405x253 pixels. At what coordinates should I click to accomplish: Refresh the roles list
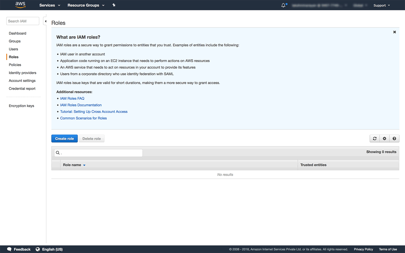[x=375, y=139]
